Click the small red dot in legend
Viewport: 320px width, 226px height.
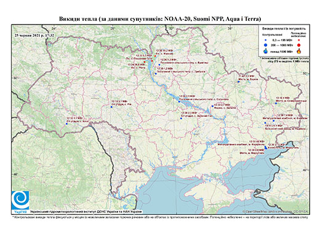[x=299, y=40]
